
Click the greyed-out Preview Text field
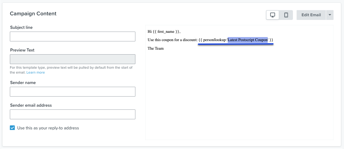tap(73, 59)
